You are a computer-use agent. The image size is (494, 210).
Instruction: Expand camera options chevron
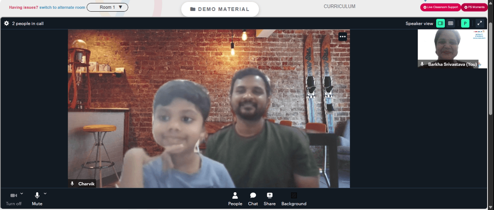pos(22,193)
